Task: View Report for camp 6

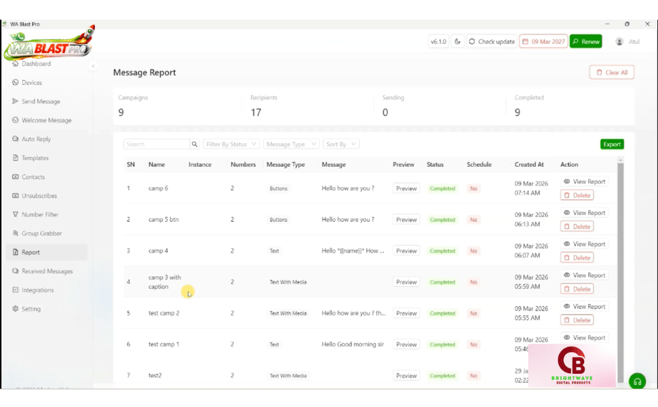Action: click(x=584, y=182)
